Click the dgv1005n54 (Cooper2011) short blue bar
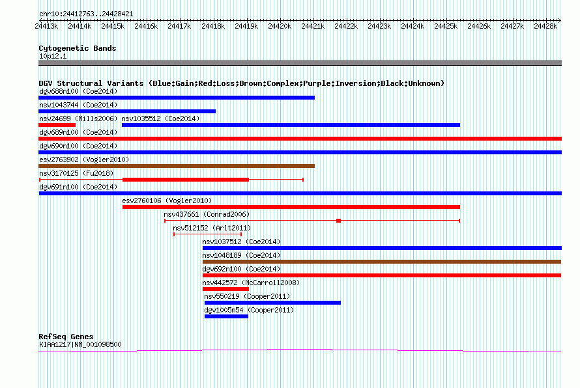Screen dimensions: 580x388 [x=226, y=316]
